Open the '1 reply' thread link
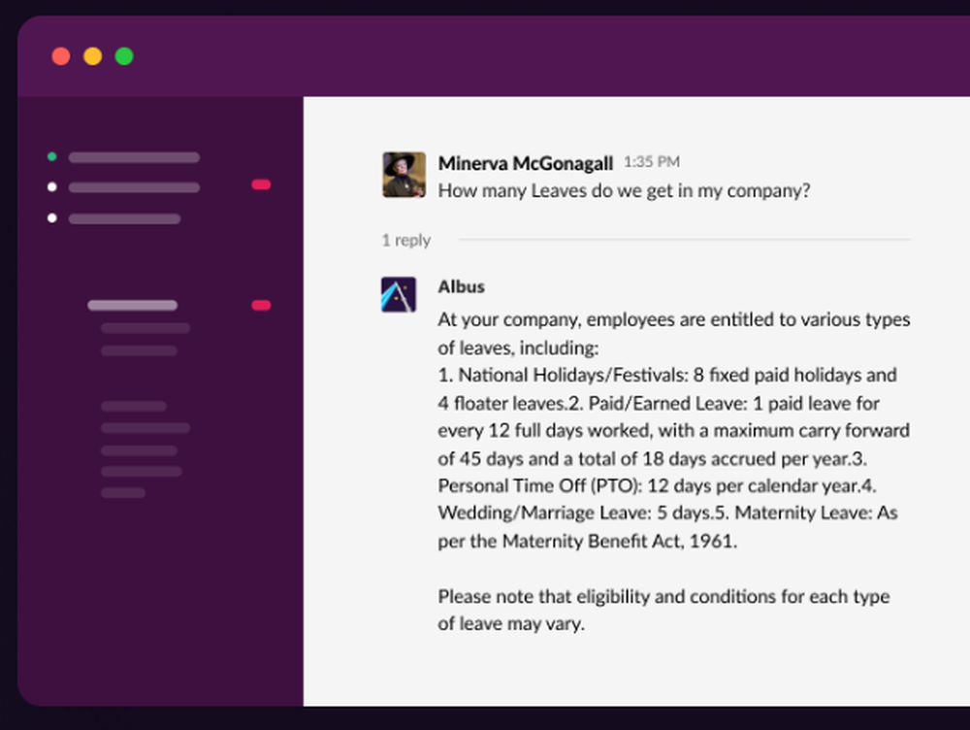This screenshot has height=730, width=970. point(405,240)
